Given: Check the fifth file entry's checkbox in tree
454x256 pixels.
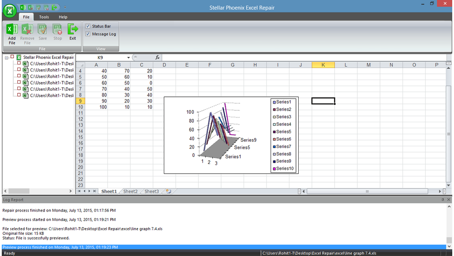Looking at the screenshot, I should pyautogui.click(x=19, y=88).
